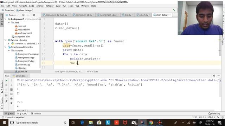Switch to test.py editor tab
Viewport: 225px width, 126px height.
[x=128, y=15]
